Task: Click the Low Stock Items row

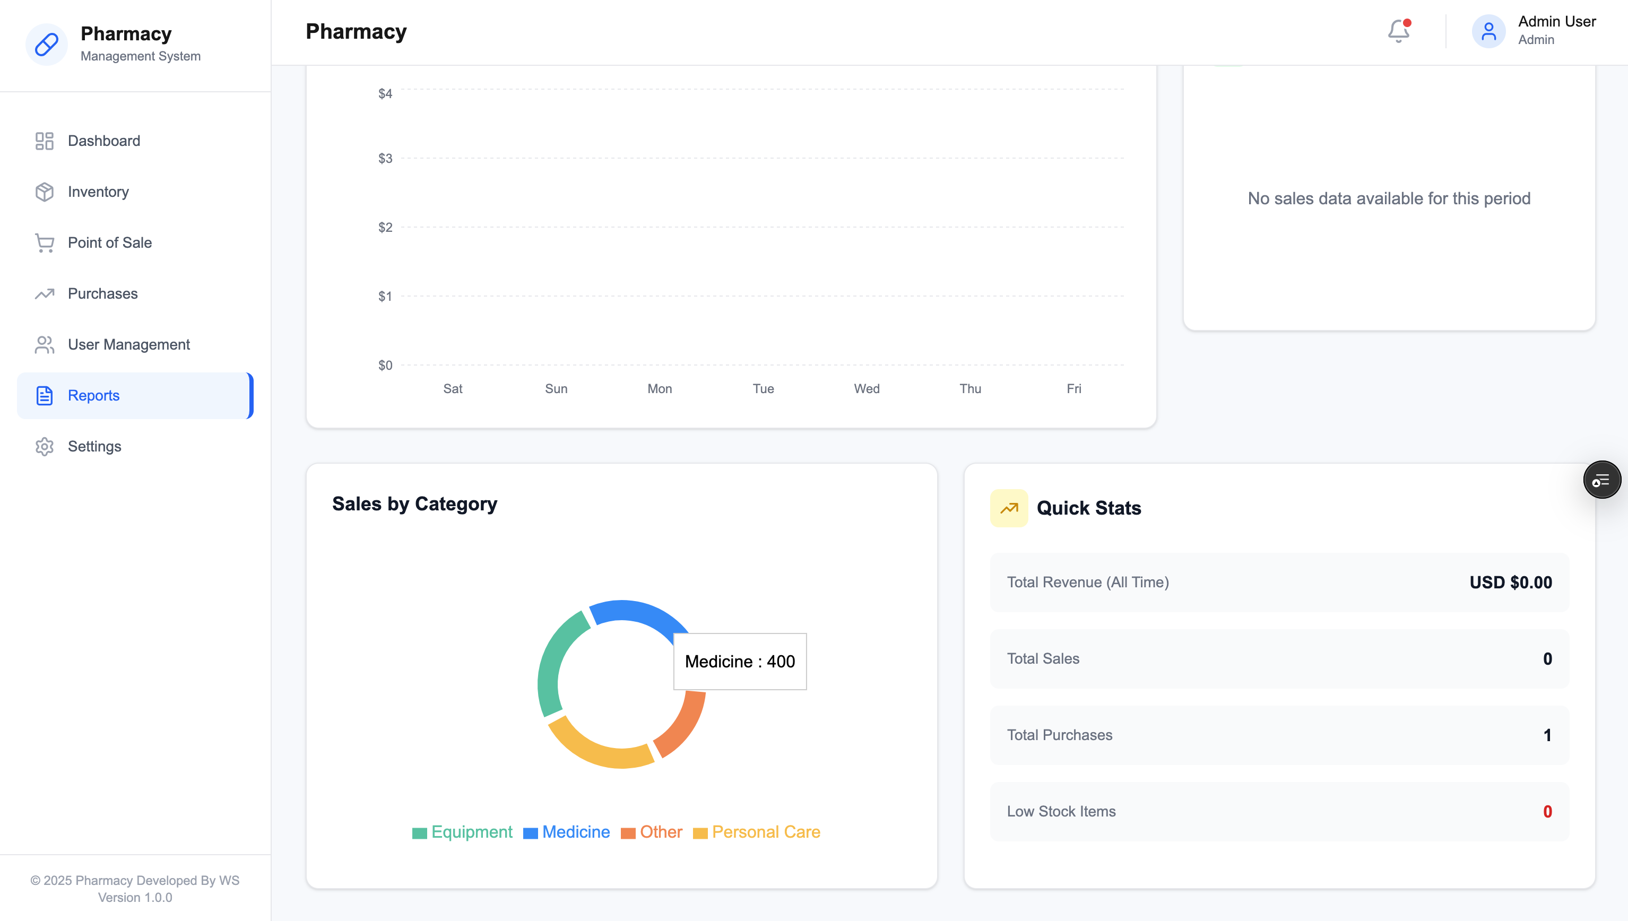Action: pyautogui.click(x=1279, y=812)
